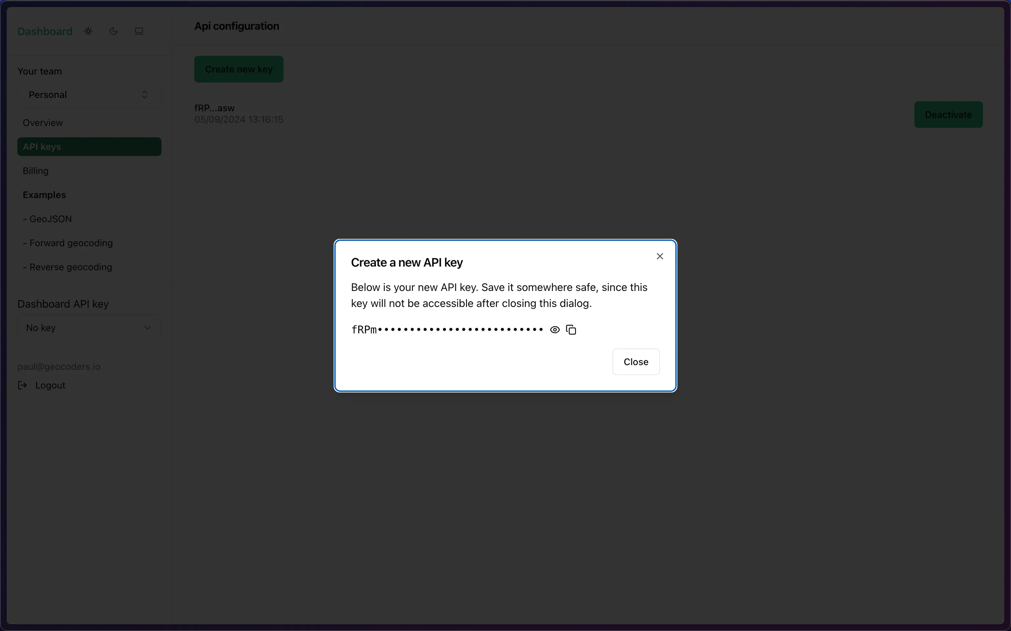Go to Billing section

tap(89, 171)
